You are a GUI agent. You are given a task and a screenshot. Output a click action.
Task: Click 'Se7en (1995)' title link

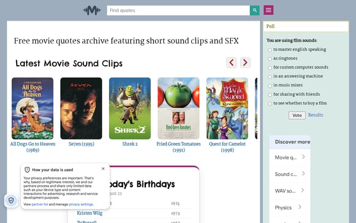81,144
